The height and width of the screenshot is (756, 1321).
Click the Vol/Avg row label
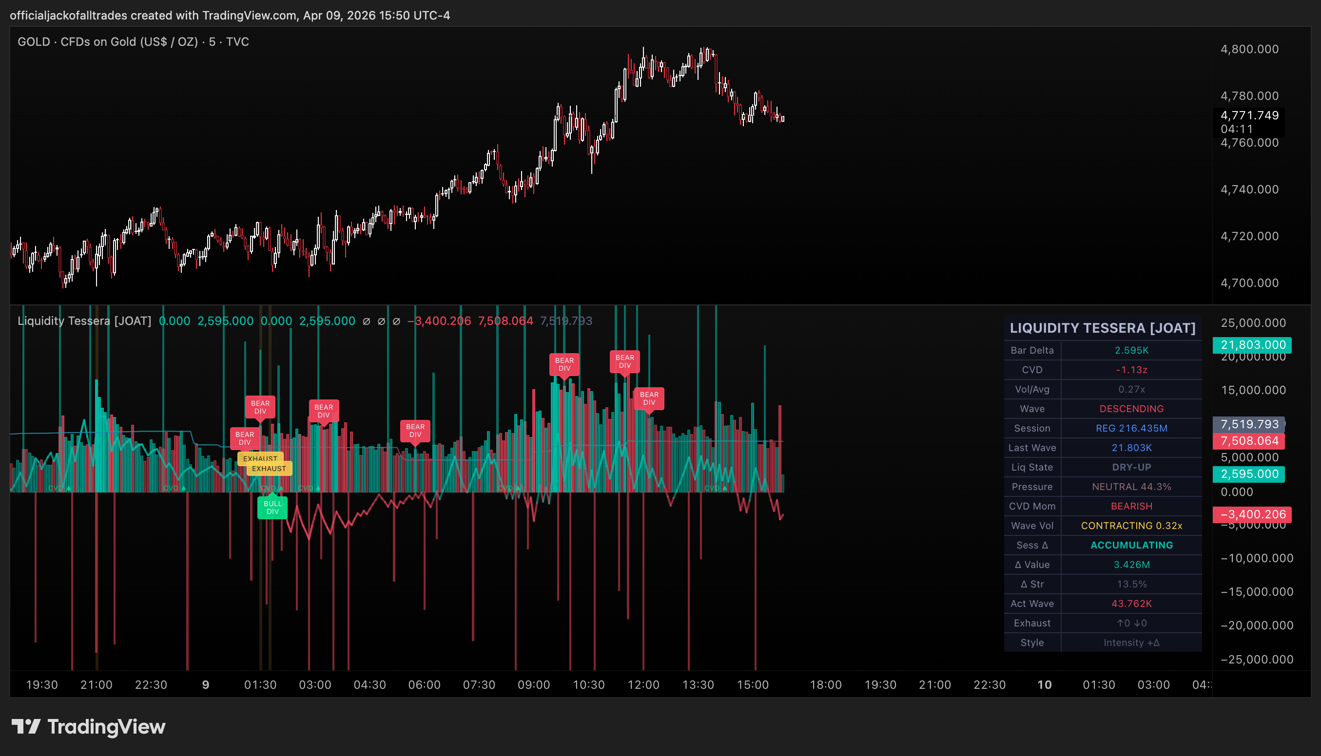pyautogui.click(x=1031, y=389)
